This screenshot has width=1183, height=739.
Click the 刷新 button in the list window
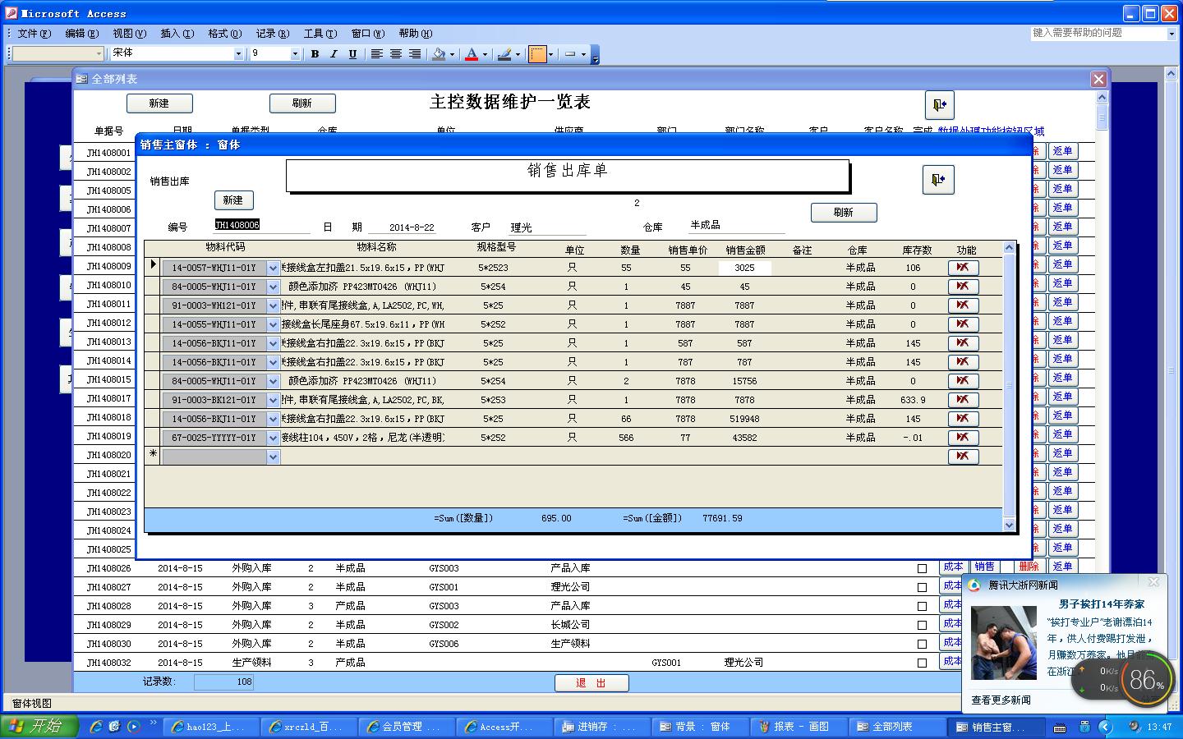coord(302,103)
